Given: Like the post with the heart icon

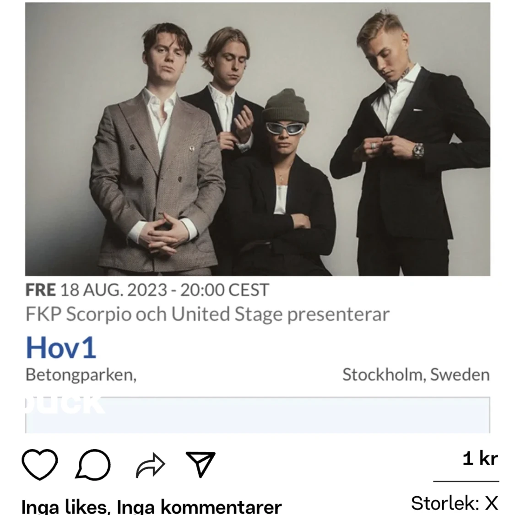Looking at the screenshot, I should coord(40,465).
